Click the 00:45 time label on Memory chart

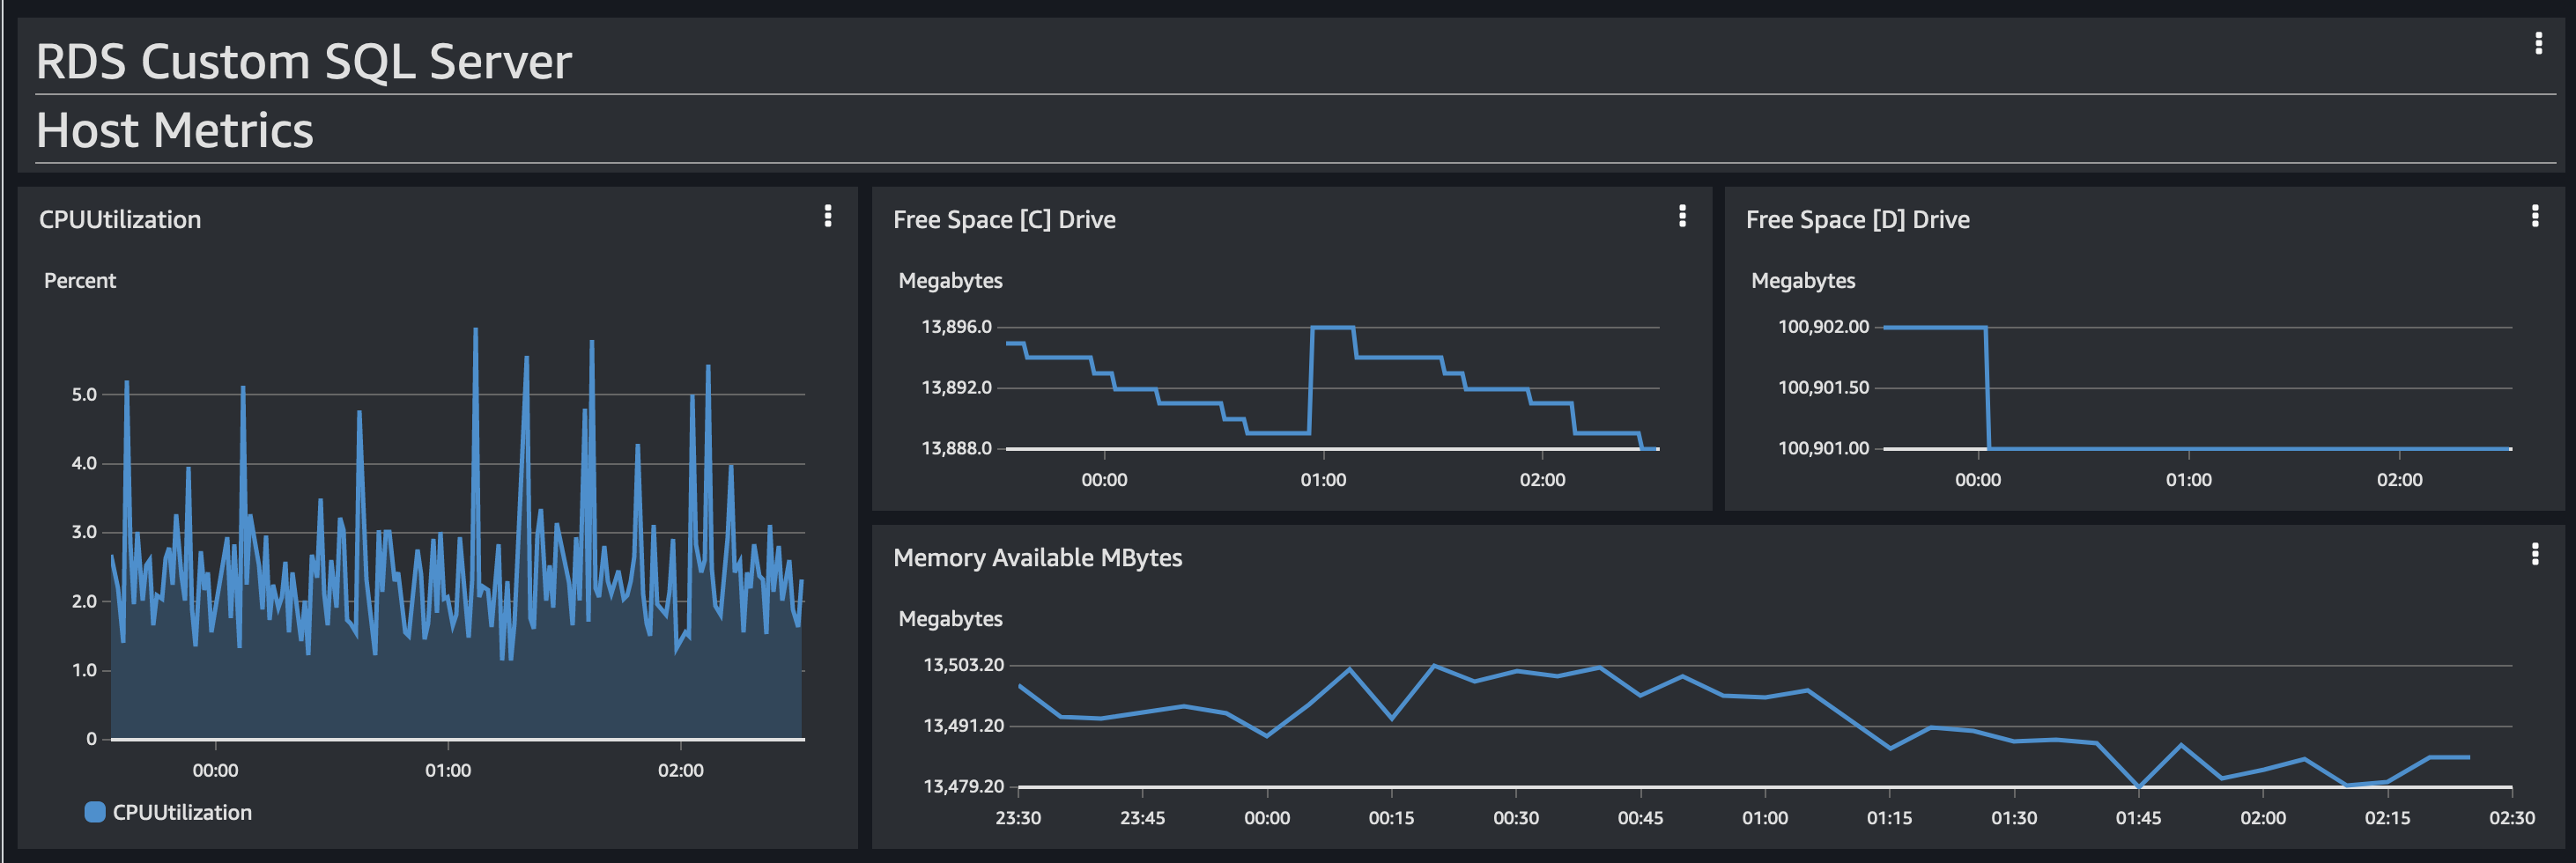(1640, 818)
